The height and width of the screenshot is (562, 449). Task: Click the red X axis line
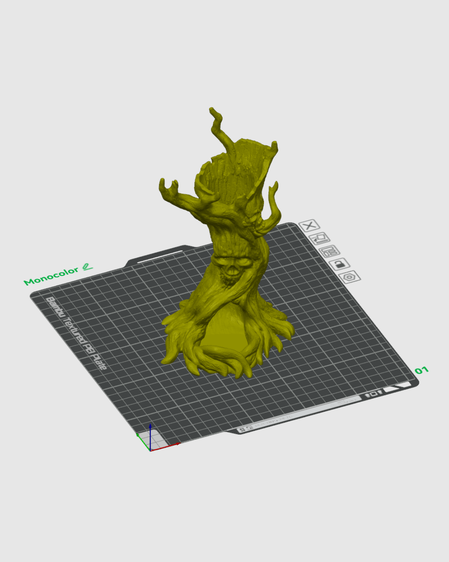[x=166, y=447]
